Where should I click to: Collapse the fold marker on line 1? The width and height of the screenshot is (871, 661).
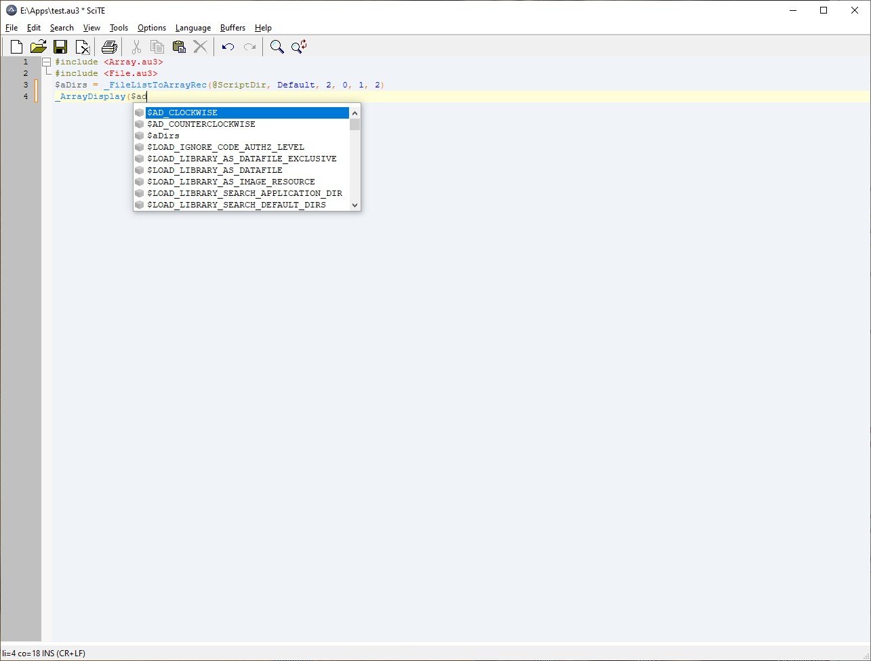pos(46,62)
